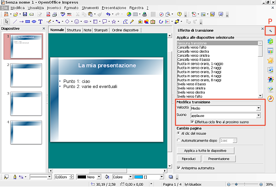Select the Ellipse drawing tool
Viewport: 276px width, 187px height.
point(34,21)
